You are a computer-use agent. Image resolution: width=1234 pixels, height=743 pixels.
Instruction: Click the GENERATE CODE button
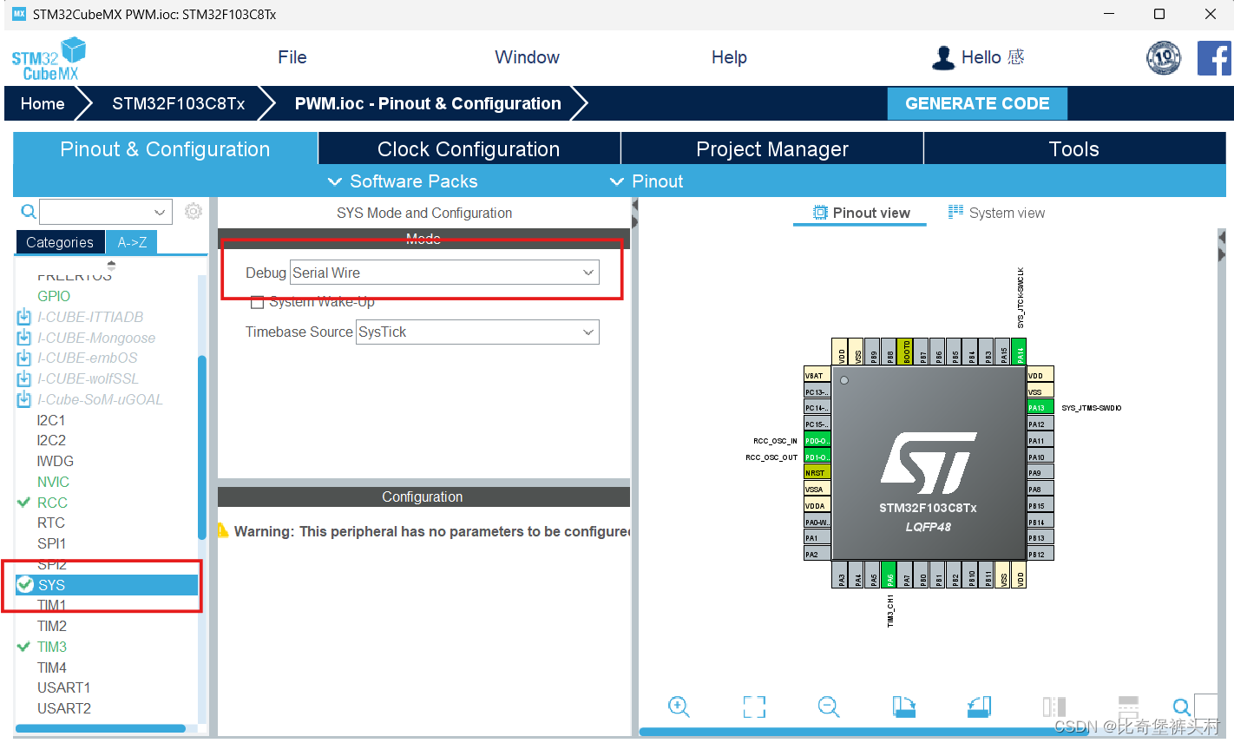pos(977,103)
